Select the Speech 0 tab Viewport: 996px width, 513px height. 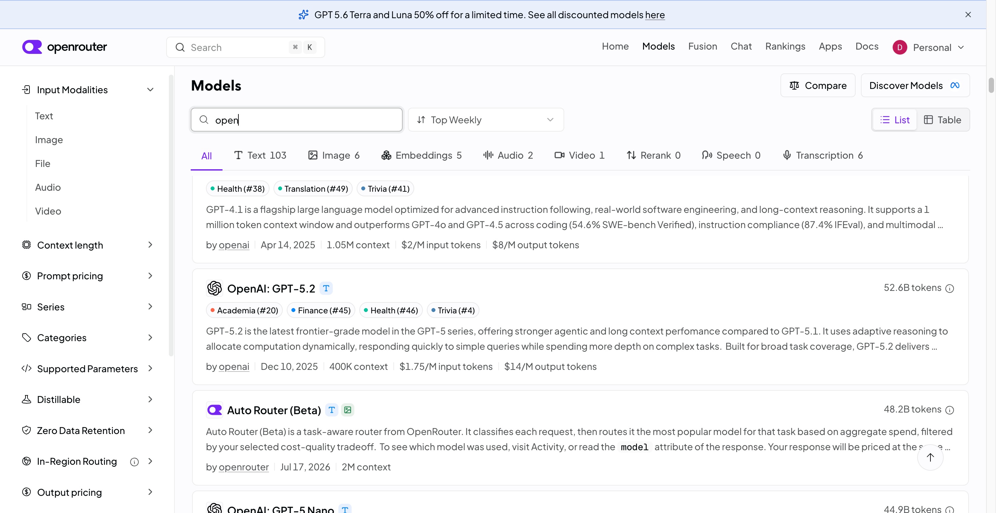pos(731,155)
